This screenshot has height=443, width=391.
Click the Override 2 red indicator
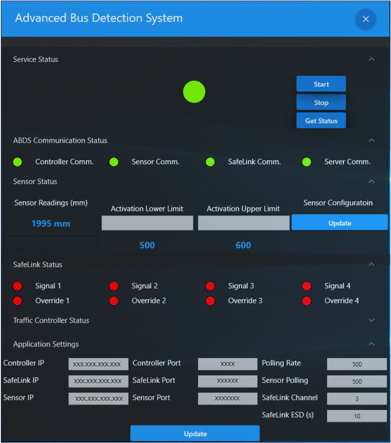click(x=114, y=301)
